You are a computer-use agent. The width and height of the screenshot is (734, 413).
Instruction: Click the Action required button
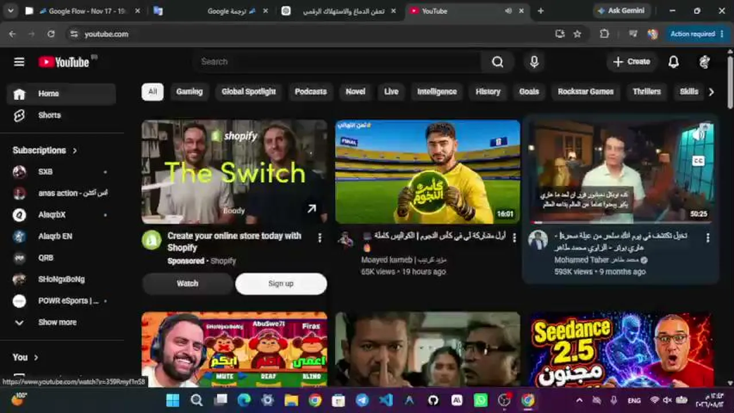[697, 34]
